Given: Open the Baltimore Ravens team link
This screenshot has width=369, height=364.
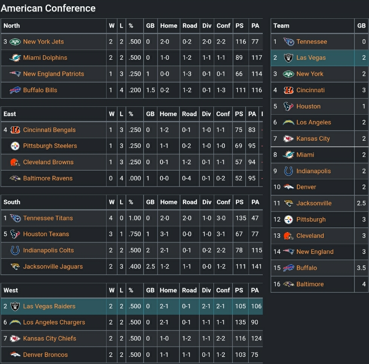Looking at the screenshot, I should click(48, 178).
